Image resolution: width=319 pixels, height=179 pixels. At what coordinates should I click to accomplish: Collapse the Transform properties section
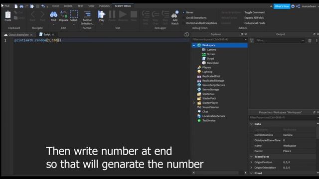tap(251, 157)
